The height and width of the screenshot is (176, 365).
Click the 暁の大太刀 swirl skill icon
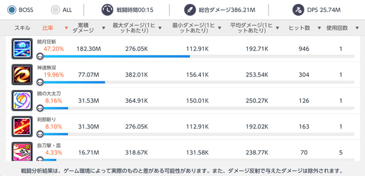point(22,101)
